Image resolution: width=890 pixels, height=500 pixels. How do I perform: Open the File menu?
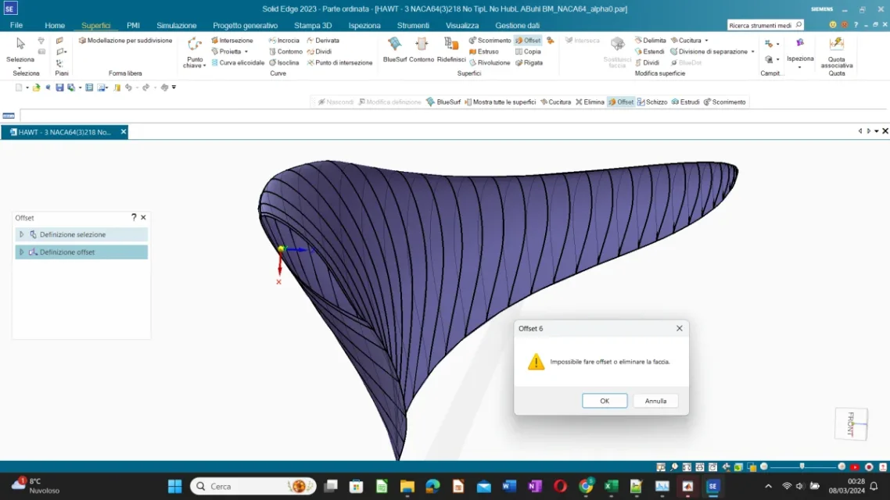(x=16, y=26)
